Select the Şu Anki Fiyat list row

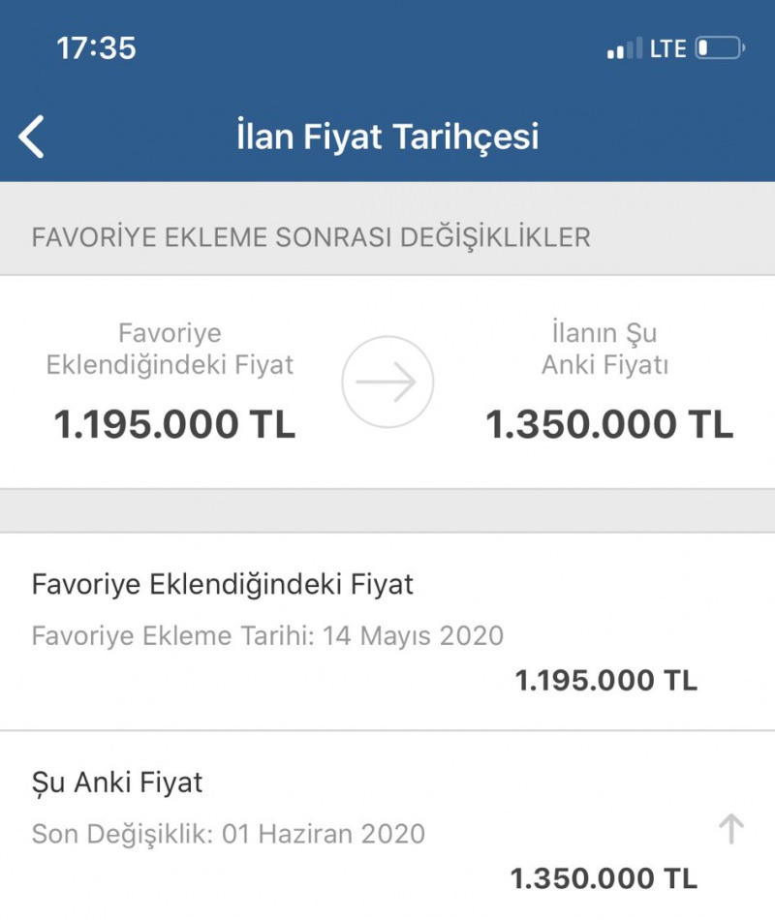(x=387, y=825)
